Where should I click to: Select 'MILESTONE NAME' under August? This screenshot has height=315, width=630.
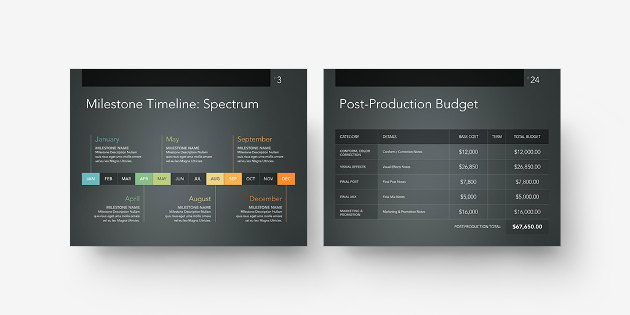tap(194, 207)
